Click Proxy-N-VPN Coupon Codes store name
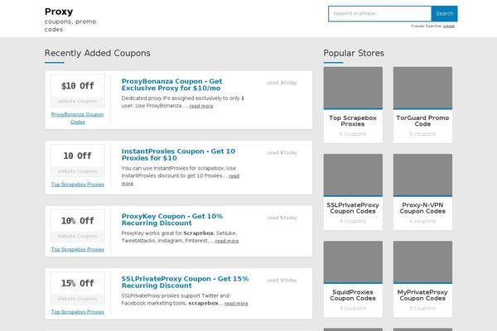 pyautogui.click(x=422, y=208)
